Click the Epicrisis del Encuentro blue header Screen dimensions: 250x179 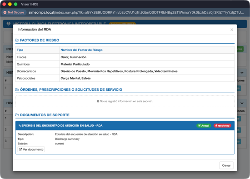[125, 125]
